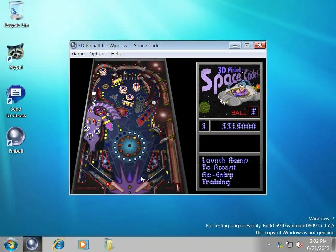Open the libraries folder taskbar icon

(109, 244)
